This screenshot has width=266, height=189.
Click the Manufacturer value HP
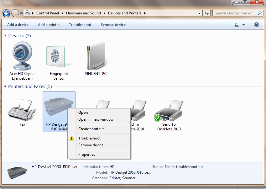pos(112,167)
